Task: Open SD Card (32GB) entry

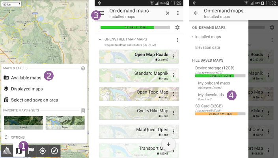Action: [x=209, y=106]
